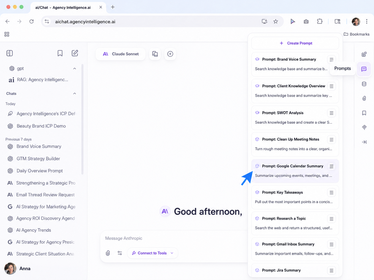Open saved bookmarks icon in left sidebar

click(60, 53)
